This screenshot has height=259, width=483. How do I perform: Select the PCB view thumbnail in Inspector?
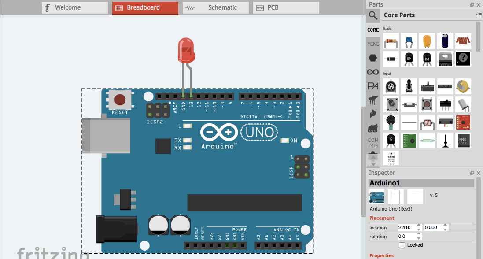(x=415, y=197)
